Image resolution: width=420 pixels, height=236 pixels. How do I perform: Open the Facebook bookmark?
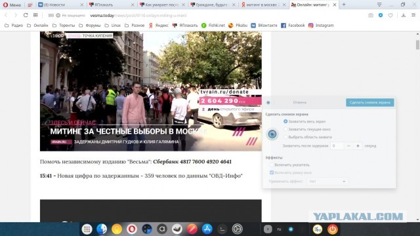293,26
